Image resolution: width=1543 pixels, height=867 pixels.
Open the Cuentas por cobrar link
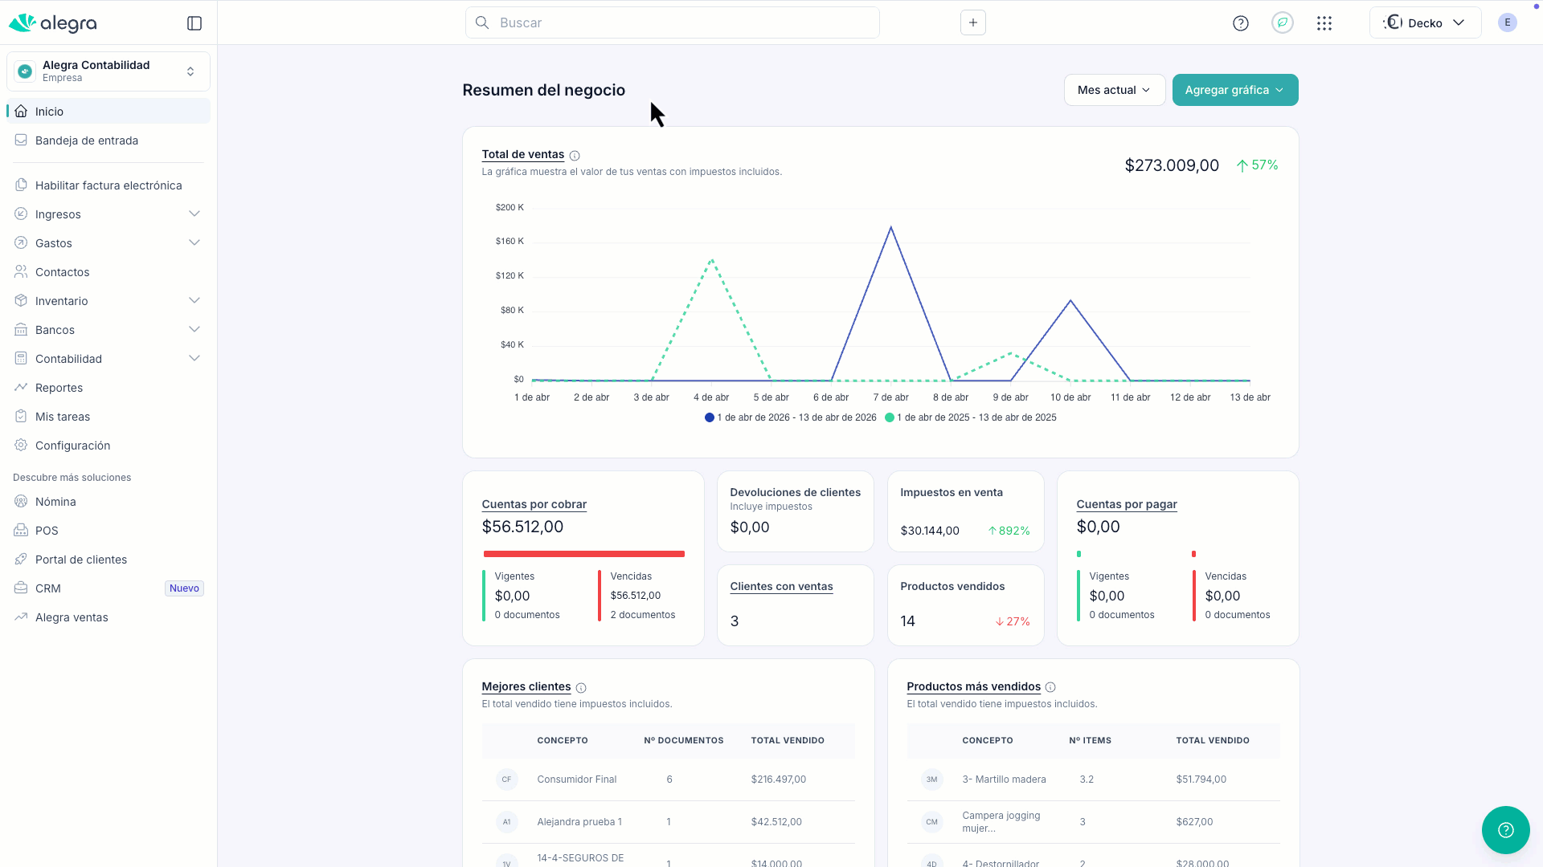pyautogui.click(x=534, y=504)
